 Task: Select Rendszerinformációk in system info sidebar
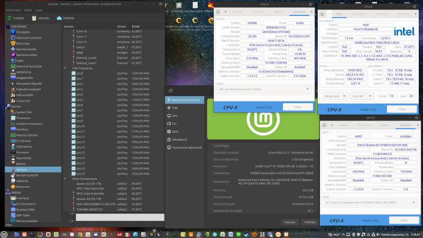[185, 100]
